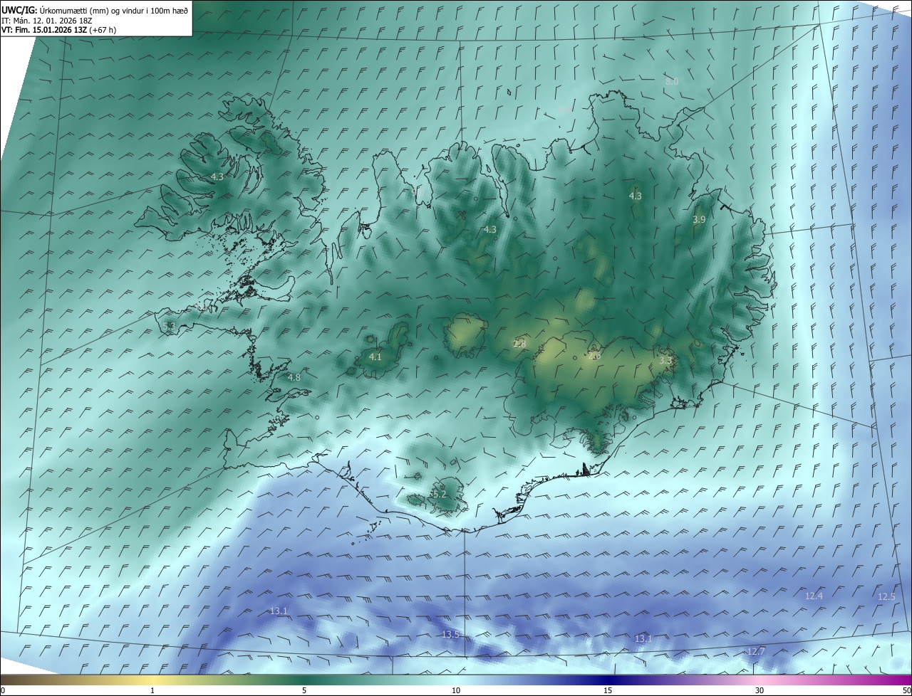Click the title text 'Úrkomumætti (mm) og vindur í 100m hæð'
This screenshot has width=912, height=696.
click(115, 10)
